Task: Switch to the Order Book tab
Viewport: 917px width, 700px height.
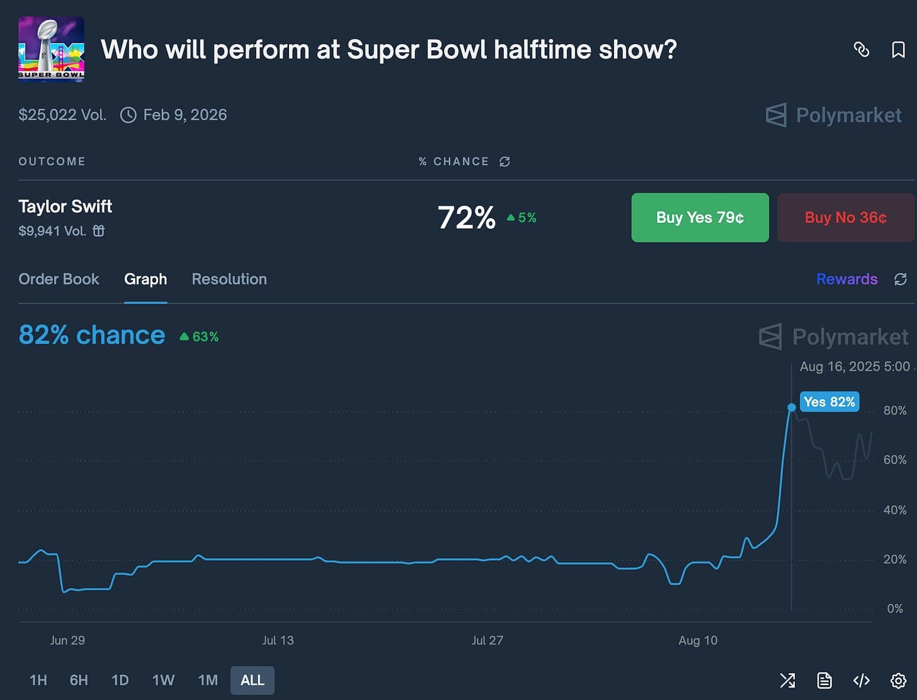Action: pos(59,279)
